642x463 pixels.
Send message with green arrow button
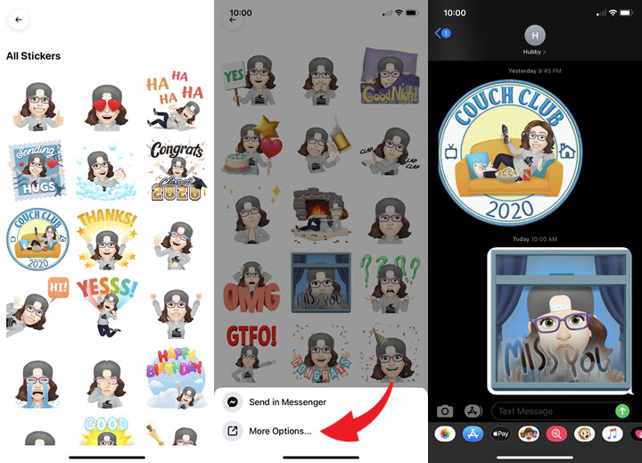[622, 410]
